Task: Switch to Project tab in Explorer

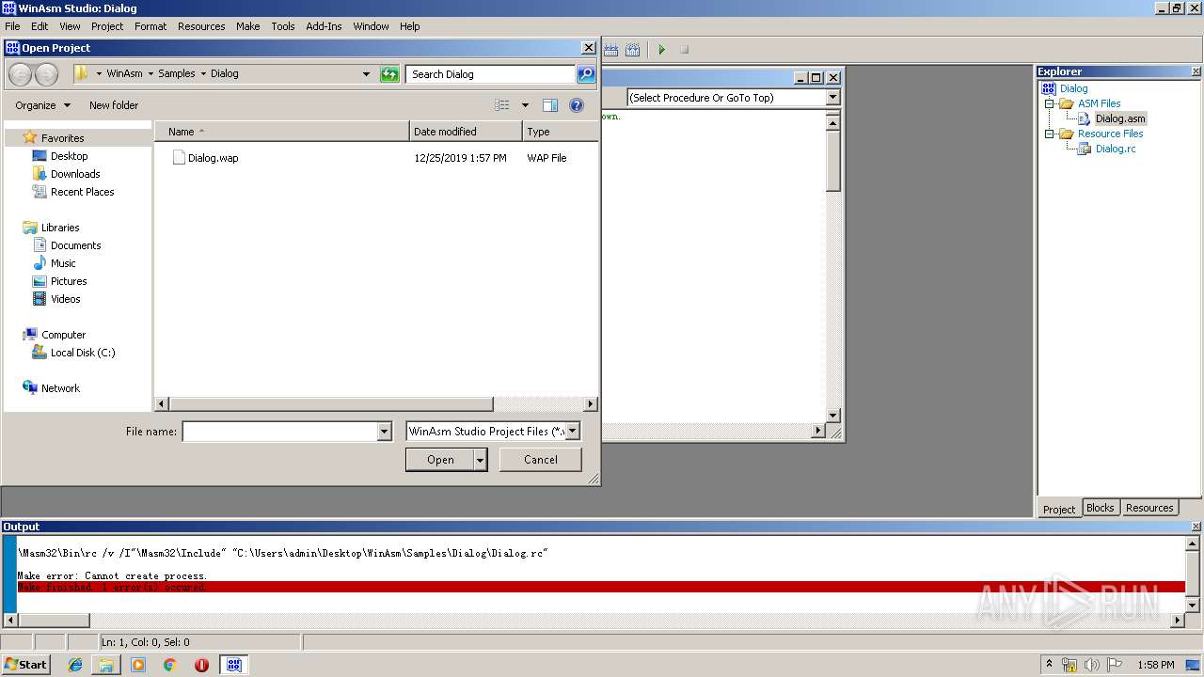Action: coord(1059,509)
